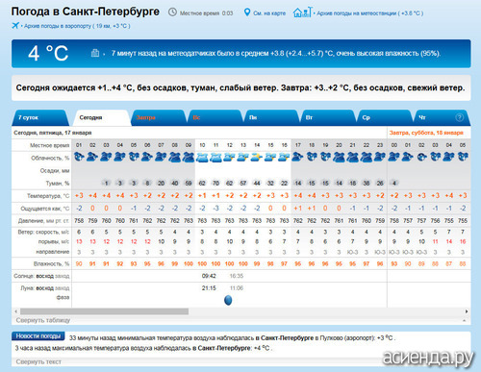The height and width of the screenshot is (372, 481).
Task: Open the 7 суток forecast tab
Action: coord(40,117)
